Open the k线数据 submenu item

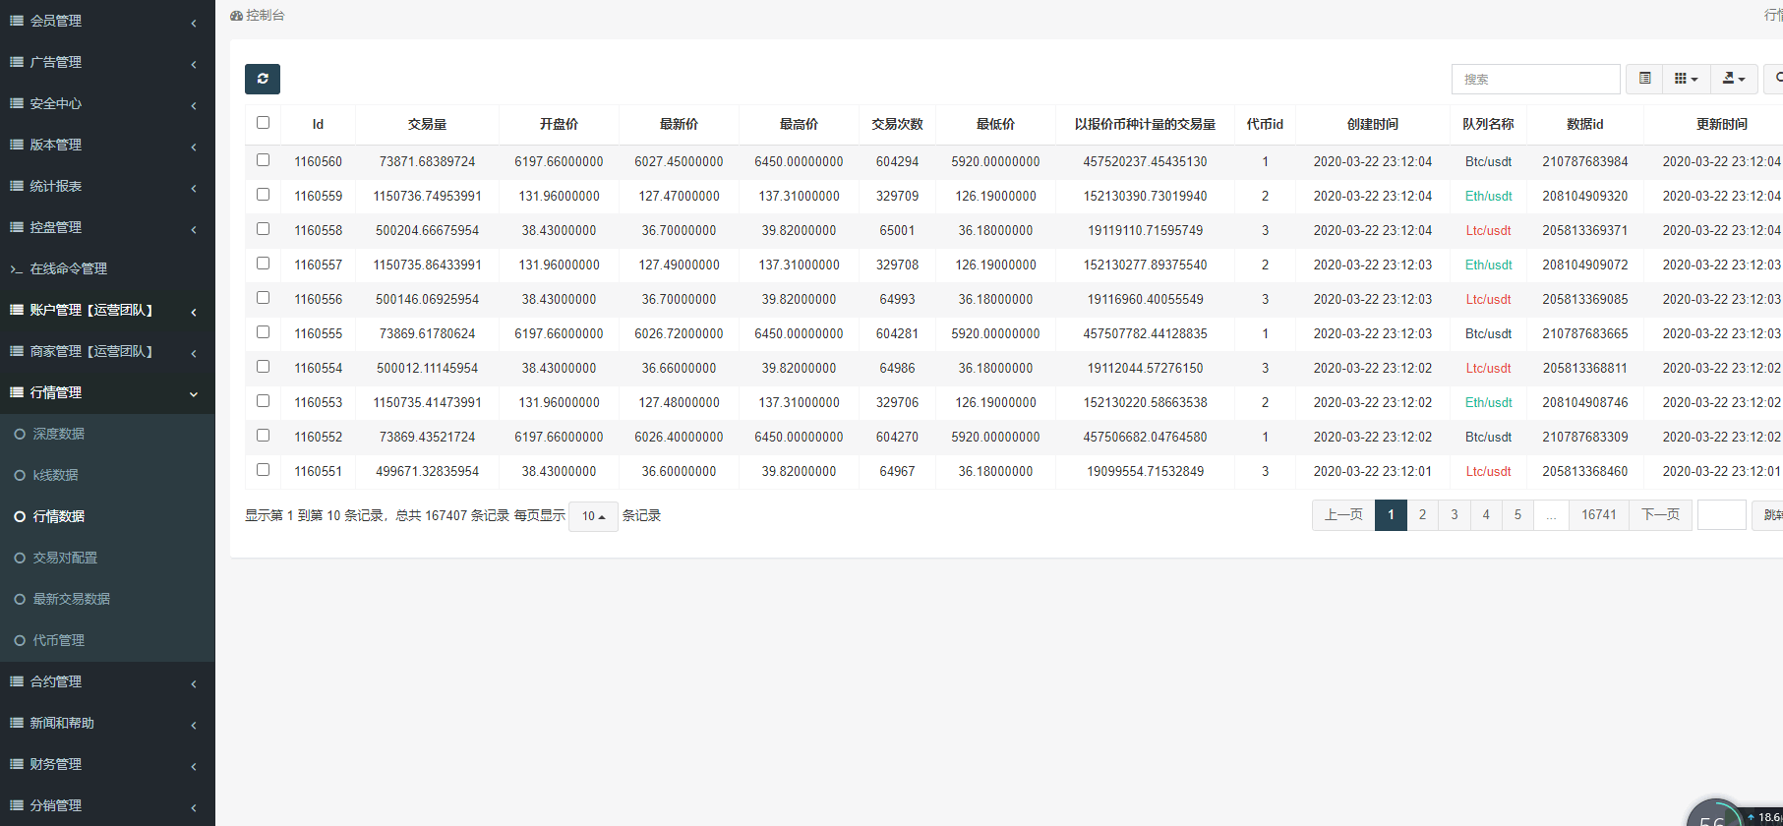(x=55, y=475)
